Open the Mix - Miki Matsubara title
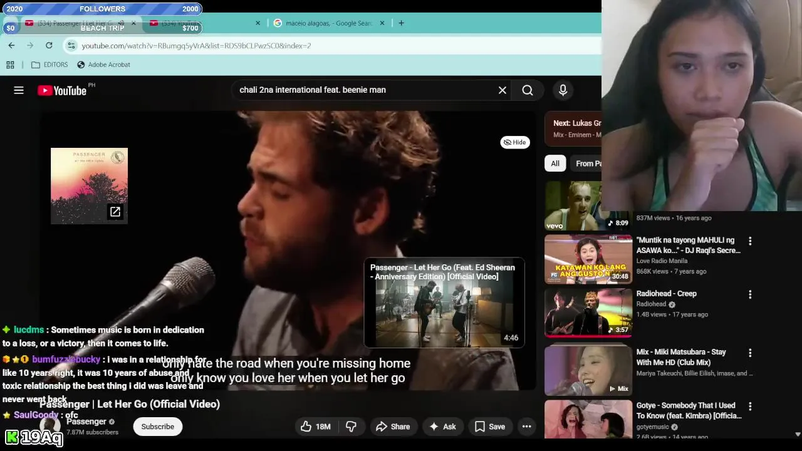 tap(681, 357)
